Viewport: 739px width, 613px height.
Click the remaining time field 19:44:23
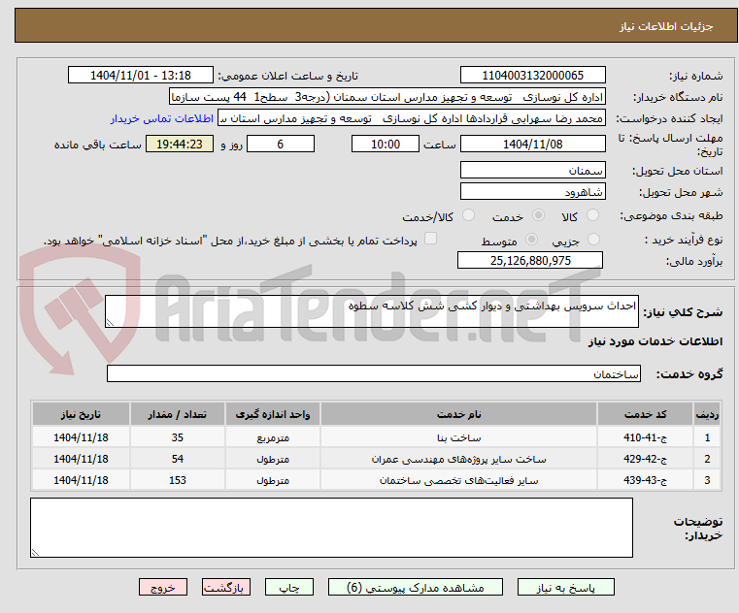tap(179, 145)
